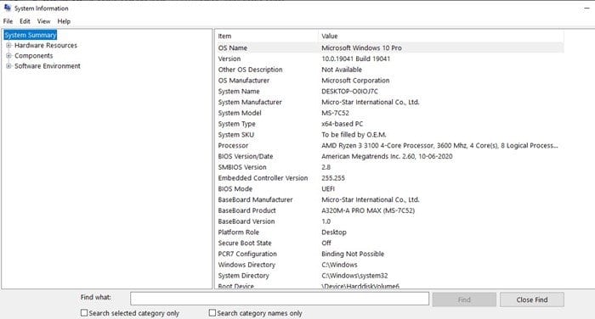Select the Components tree item
The image size is (595, 319).
[x=34, y=56]
